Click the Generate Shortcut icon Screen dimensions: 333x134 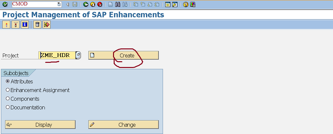[x=175, y=4]
